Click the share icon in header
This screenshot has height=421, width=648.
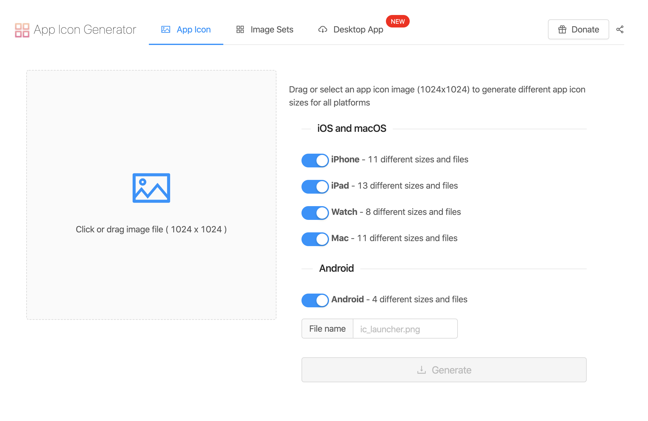(620, 29)
